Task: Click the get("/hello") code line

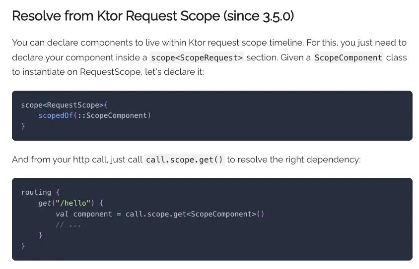Action: [x=71, y=203]
